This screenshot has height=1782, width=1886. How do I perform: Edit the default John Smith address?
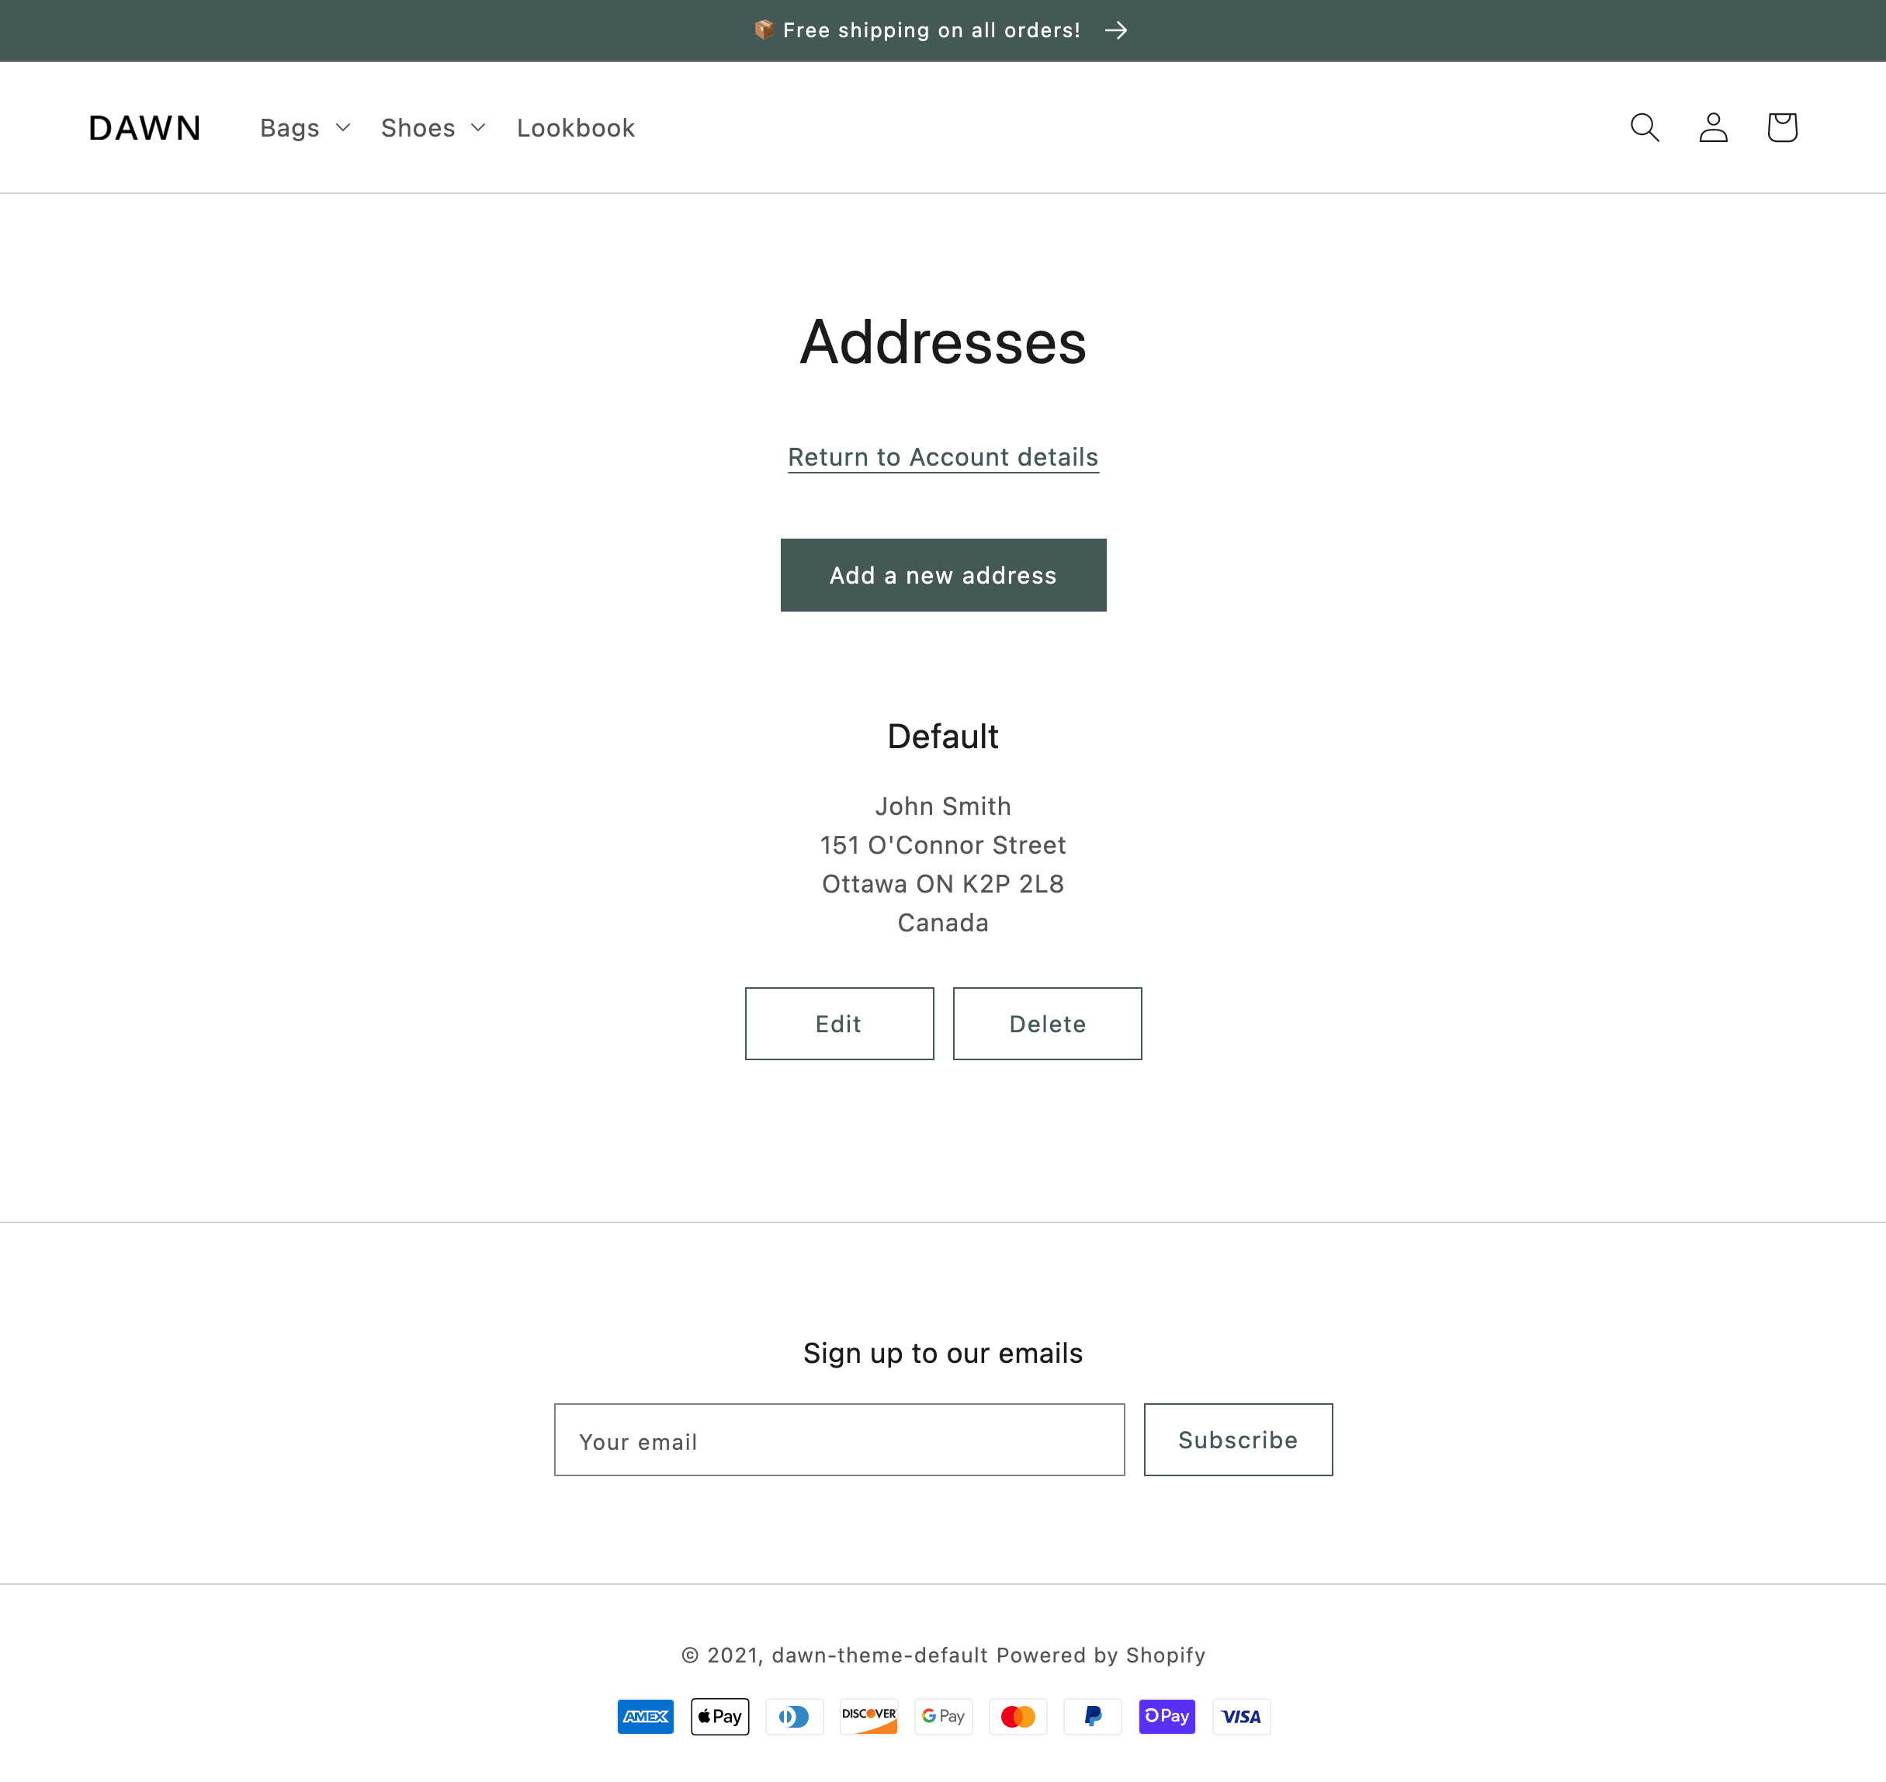(x=838, y=1023)
